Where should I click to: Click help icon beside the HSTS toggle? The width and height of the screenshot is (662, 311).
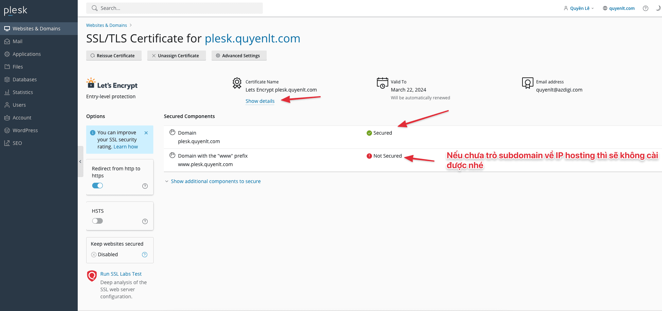[x=145, y=221]
